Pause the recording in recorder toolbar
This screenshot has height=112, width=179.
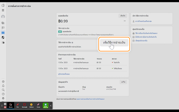click(5, 104)
